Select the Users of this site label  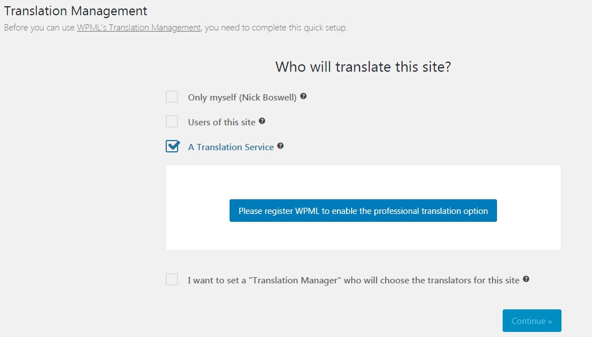pos(222,122)
